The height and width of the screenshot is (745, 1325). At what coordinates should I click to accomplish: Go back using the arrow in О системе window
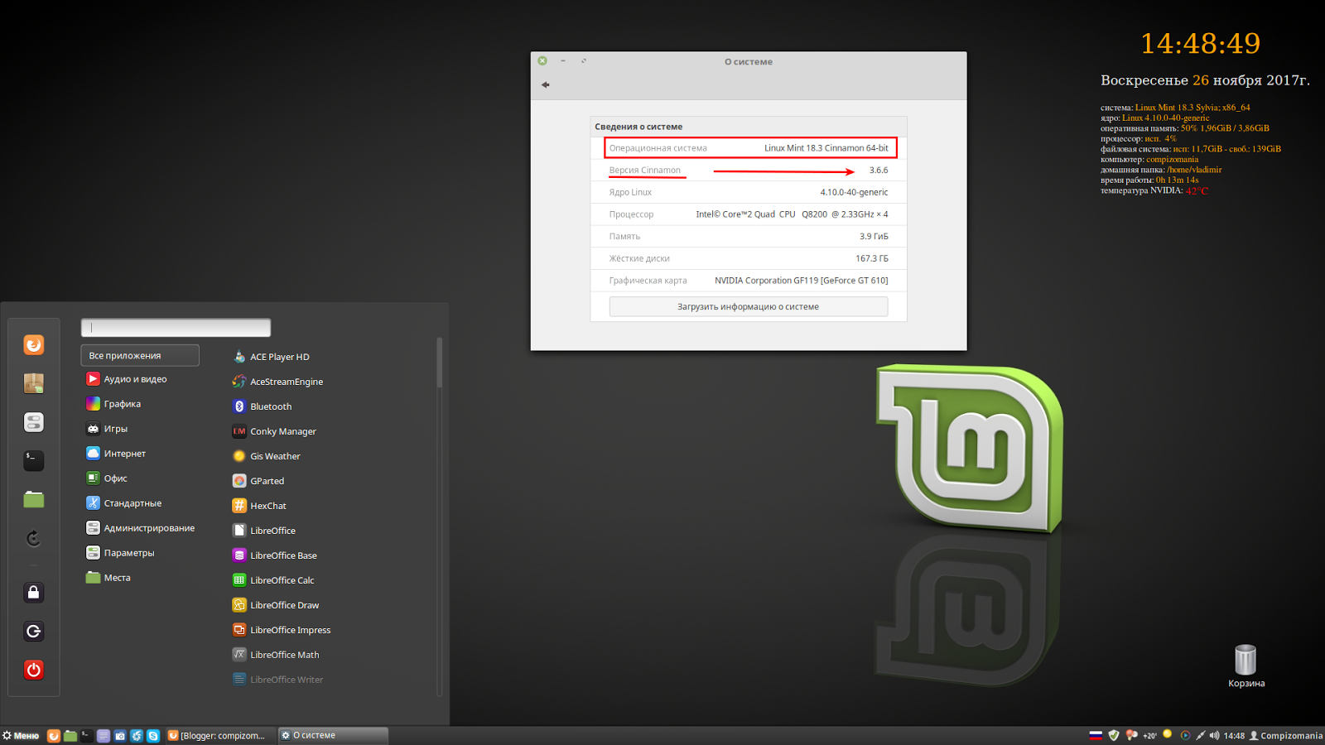(x=546, y=84)
